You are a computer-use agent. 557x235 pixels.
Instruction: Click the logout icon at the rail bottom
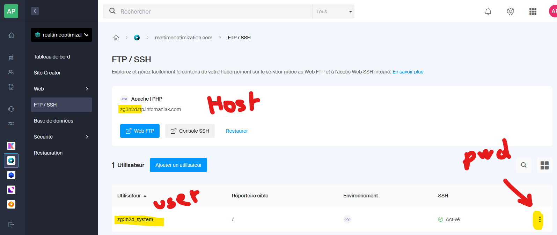[x=11, y=225]
